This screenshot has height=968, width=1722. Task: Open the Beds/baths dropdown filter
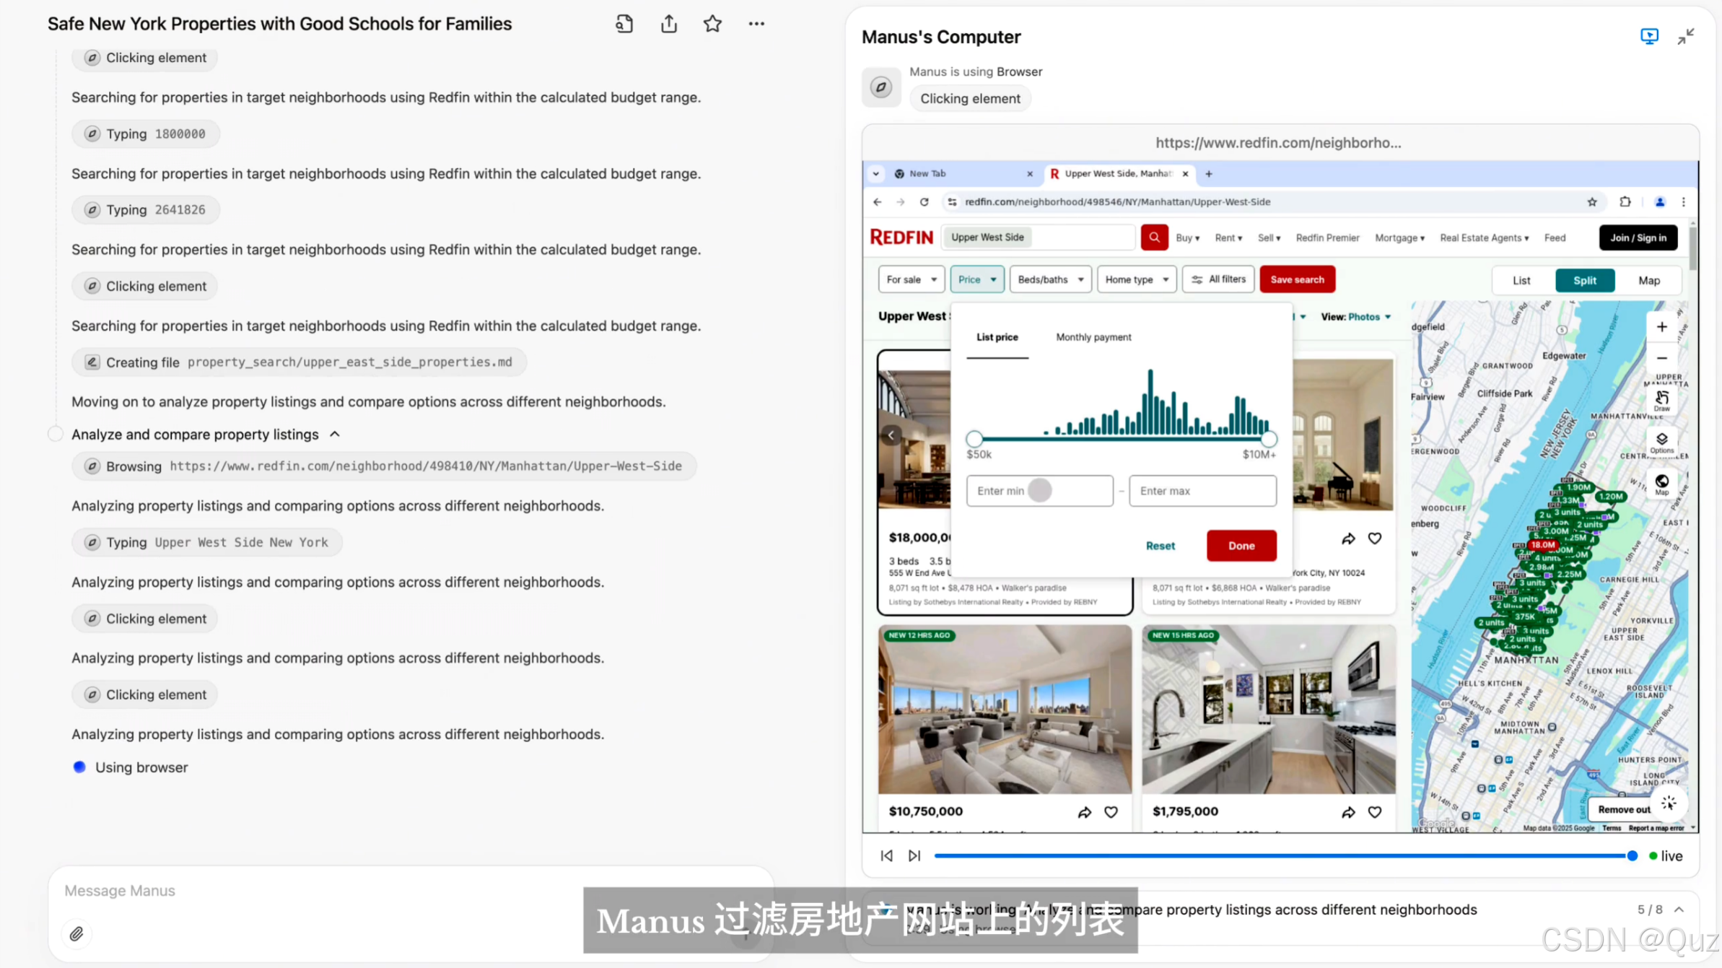tap(1050, 279)
